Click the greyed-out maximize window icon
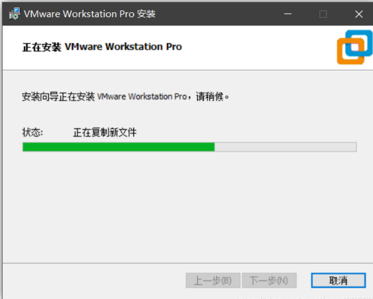 click(x=323, y=14)
